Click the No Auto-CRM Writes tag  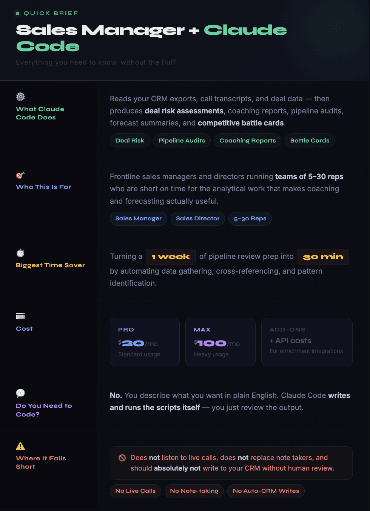(x=266, y=491)
